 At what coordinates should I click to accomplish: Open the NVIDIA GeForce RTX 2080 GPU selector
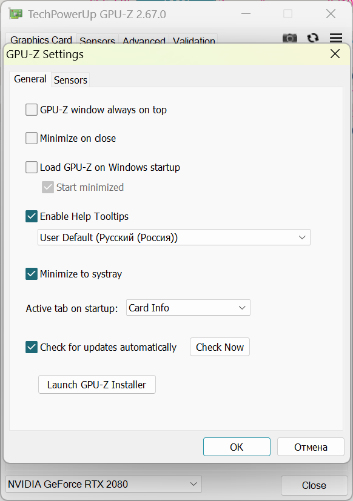104,484
